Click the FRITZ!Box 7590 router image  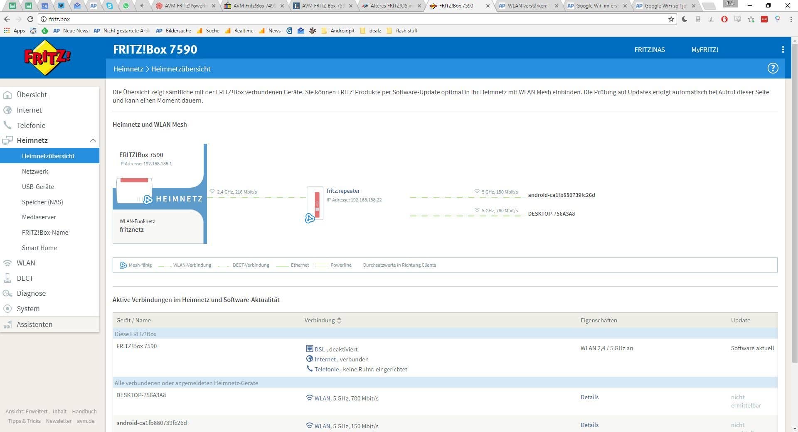click(x=134, y=191)
